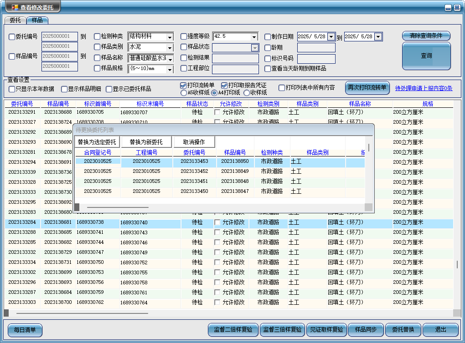465x343 pixels.
Task: Open the 样品类别 dropdown showing 水泥
Action: click(170, 47)
